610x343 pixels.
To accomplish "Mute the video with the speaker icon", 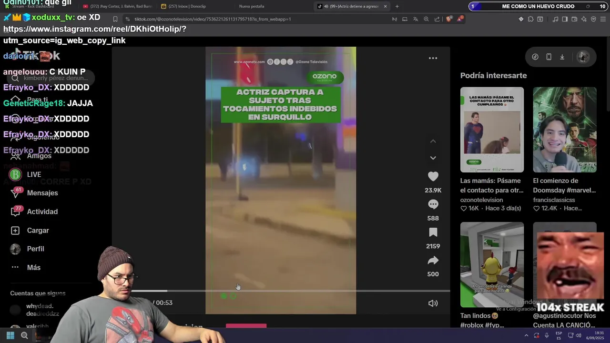I will [x=433, y=303].
